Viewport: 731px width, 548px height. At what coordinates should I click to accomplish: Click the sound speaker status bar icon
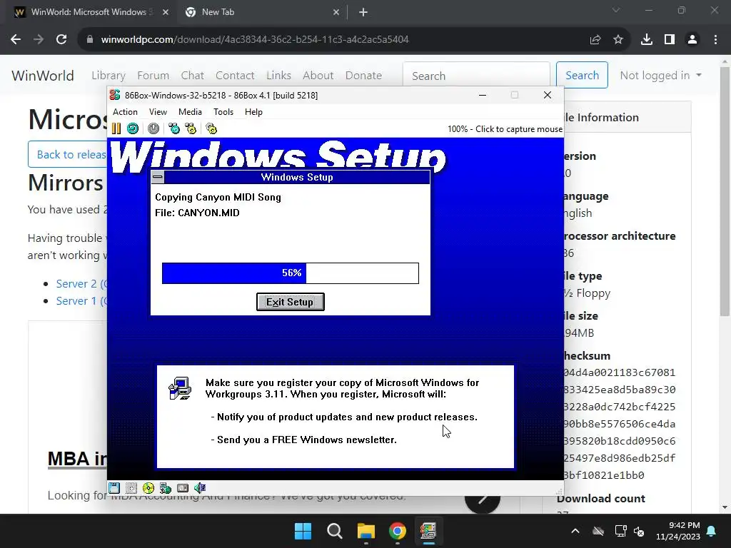200,488
